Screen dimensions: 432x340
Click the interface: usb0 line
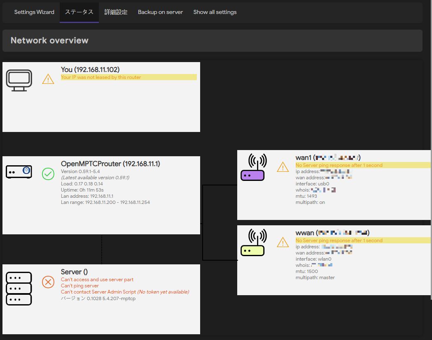[x=313, y=184]
